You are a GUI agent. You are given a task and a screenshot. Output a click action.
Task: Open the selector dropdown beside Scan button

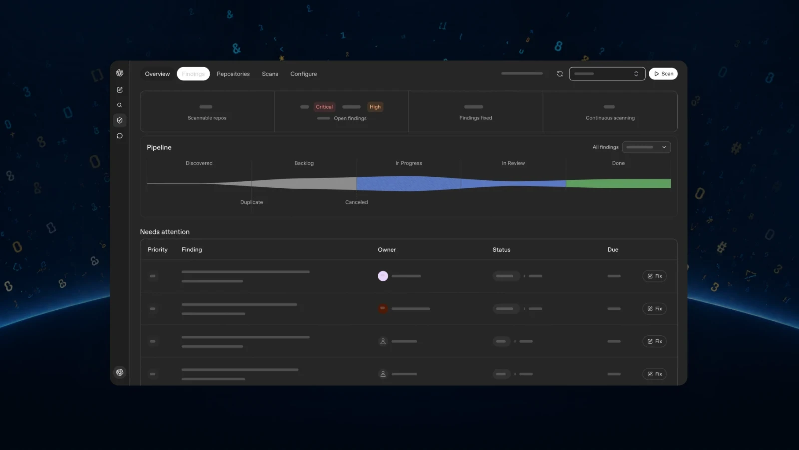click(x=607, y=74)
